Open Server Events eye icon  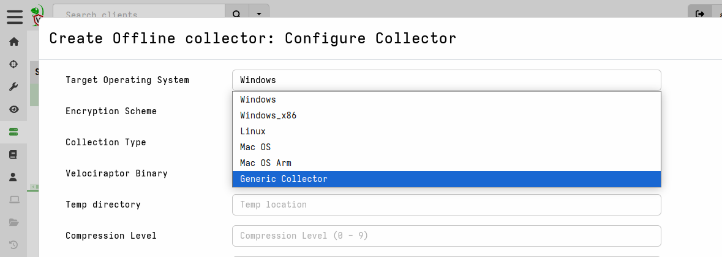(x=13, y=109)
